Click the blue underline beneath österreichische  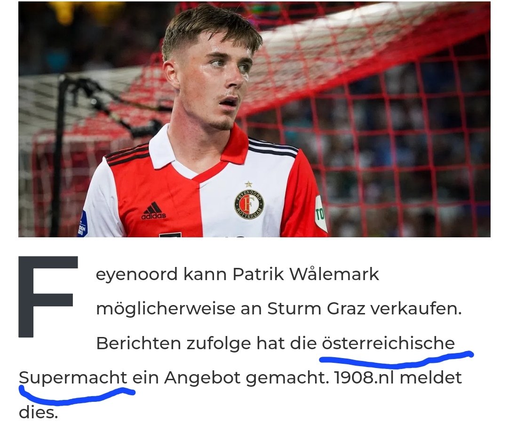click(x=396, y=359)
